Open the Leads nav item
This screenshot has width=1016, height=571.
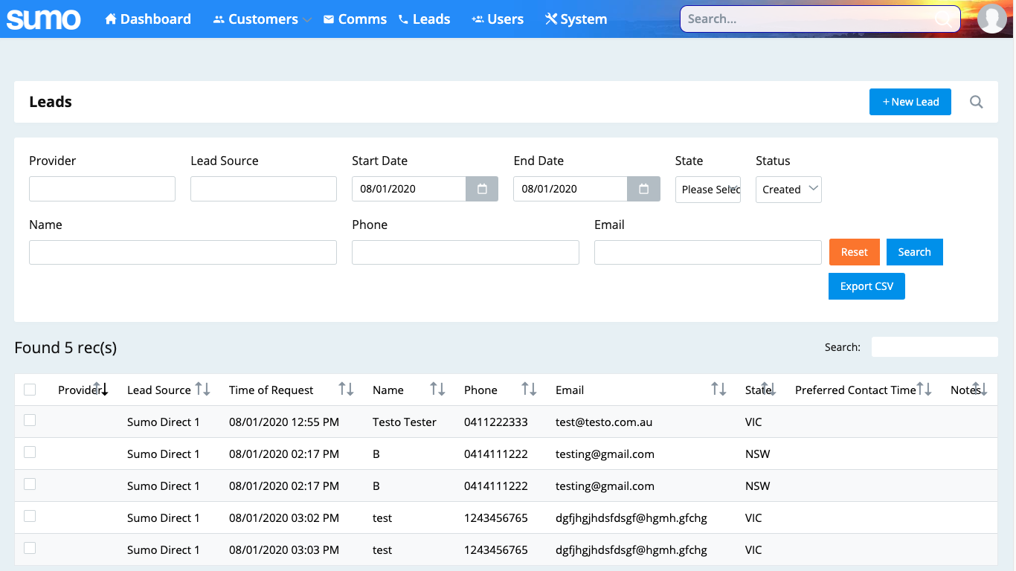click(424, 19)
